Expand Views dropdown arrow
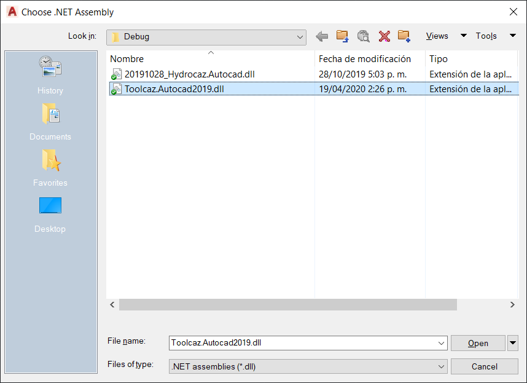527x383 pixels. point(464,35)
